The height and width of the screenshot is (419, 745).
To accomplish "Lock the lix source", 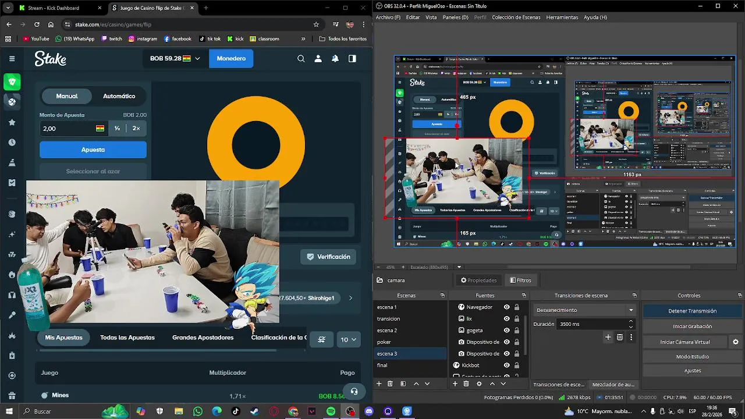I will pos(516,319).
